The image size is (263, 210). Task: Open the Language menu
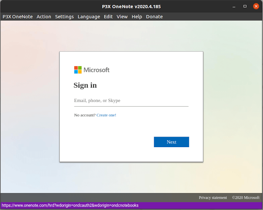tap(89, 17)
